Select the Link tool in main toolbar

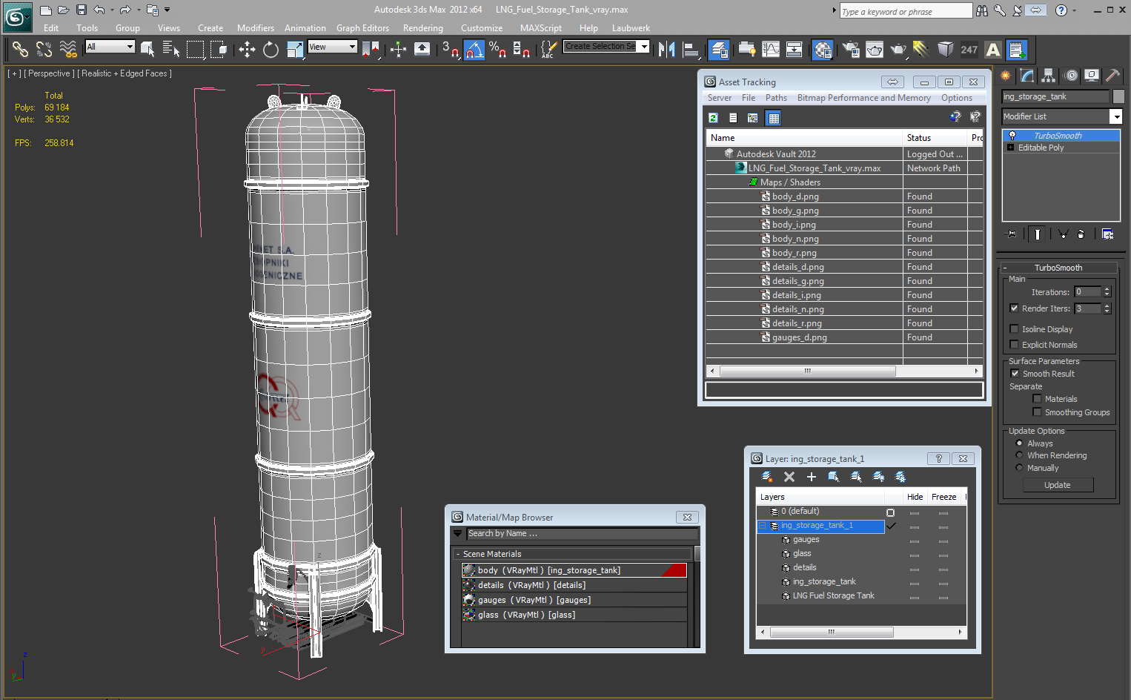click(20, 50)
